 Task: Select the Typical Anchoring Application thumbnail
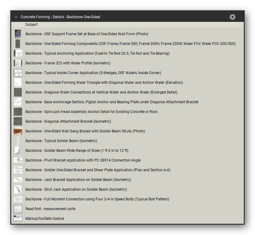[x=18, y=53]
